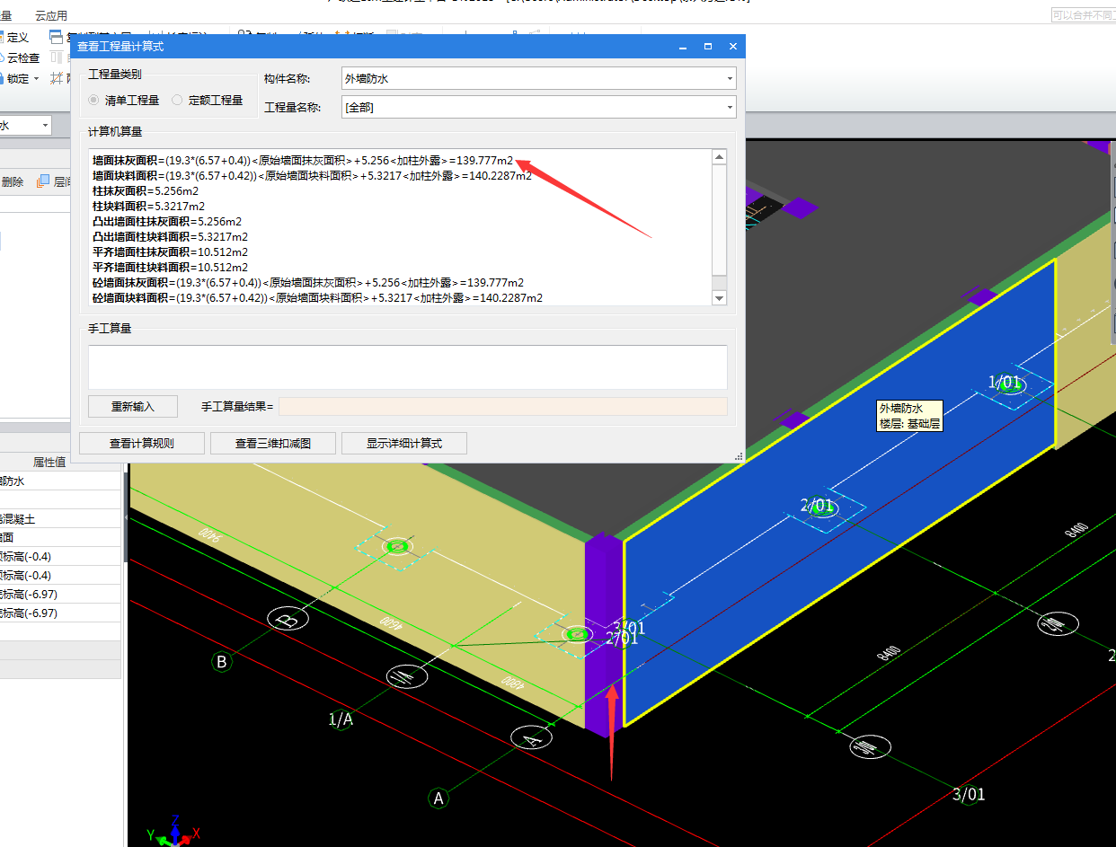Click the 查看计算规则 button

142,443
